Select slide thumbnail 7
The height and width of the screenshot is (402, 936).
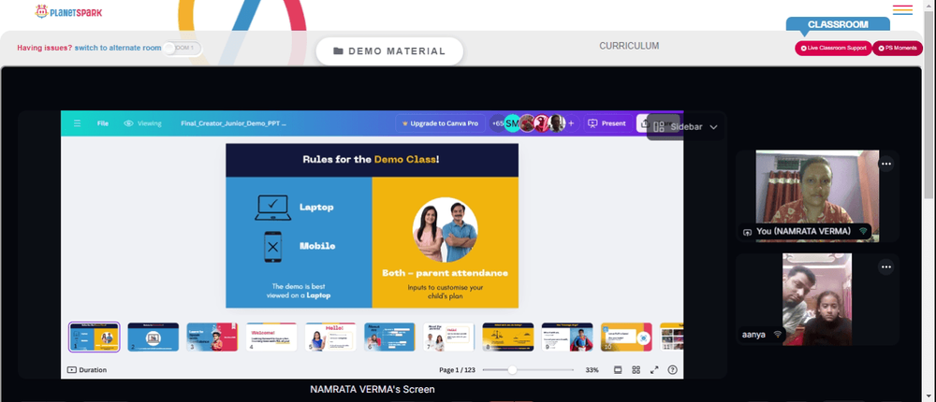pyautogui.click(x=449, y=337)
